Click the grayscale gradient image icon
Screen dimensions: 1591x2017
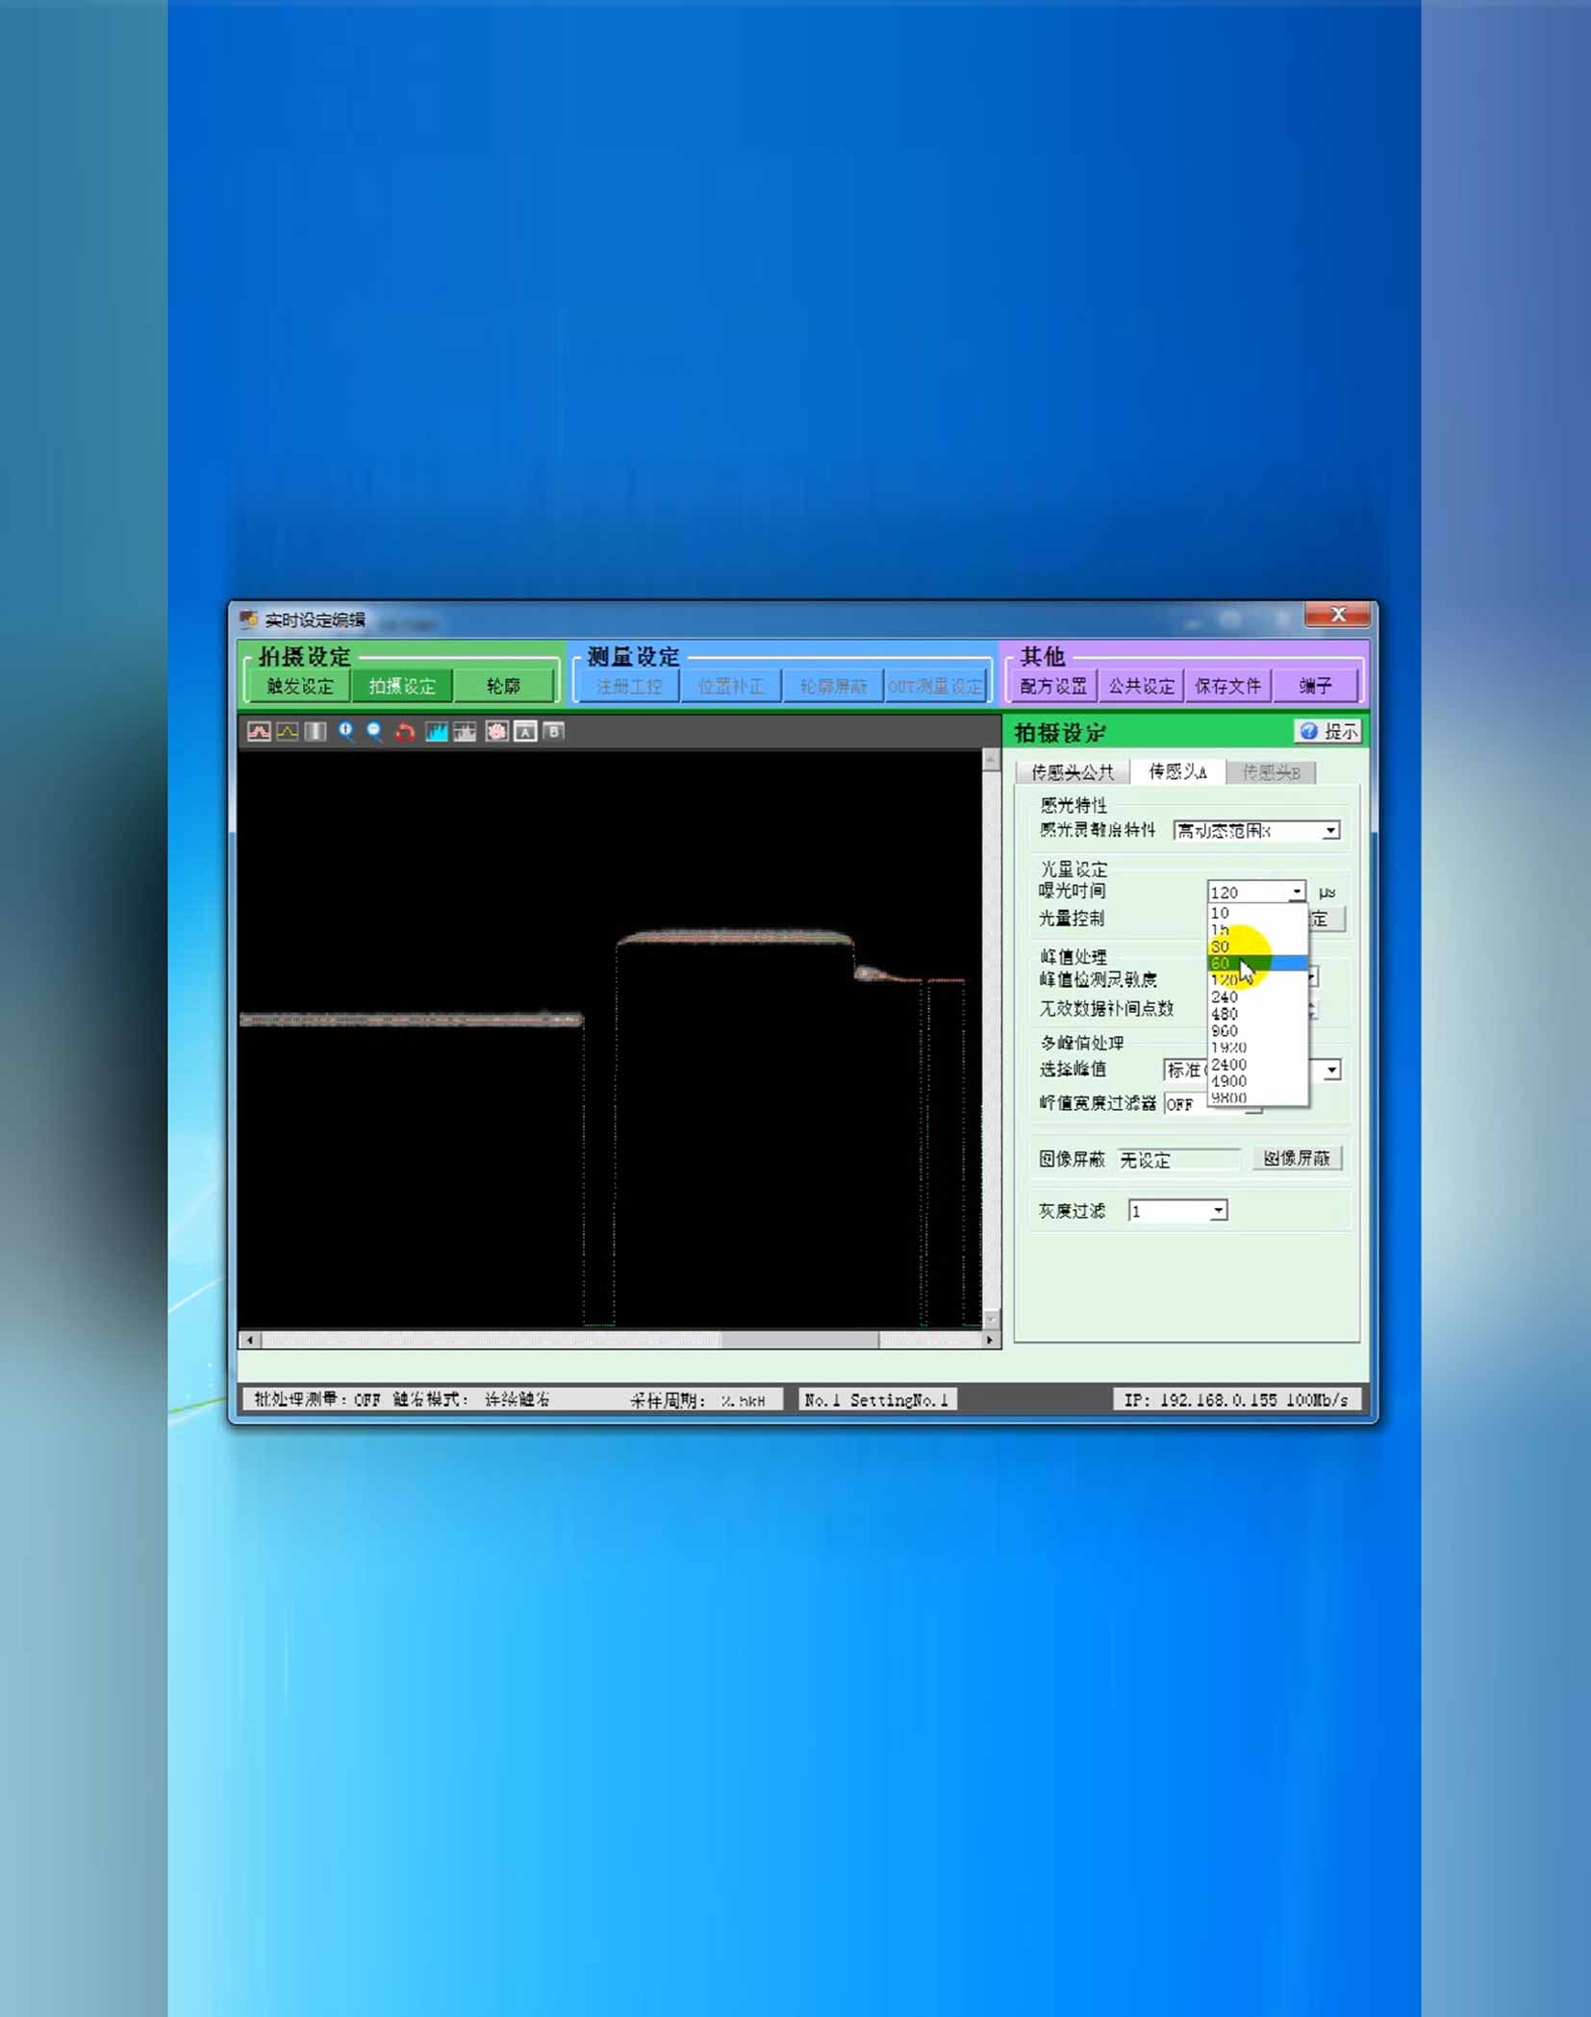tap(316, 732)
